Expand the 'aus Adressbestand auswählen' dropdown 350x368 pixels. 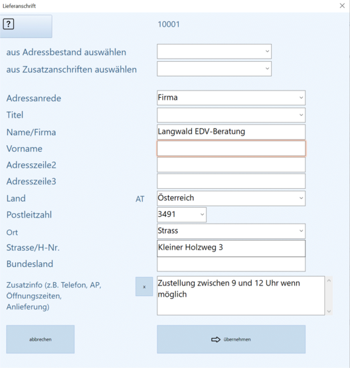tap(214, 51)
